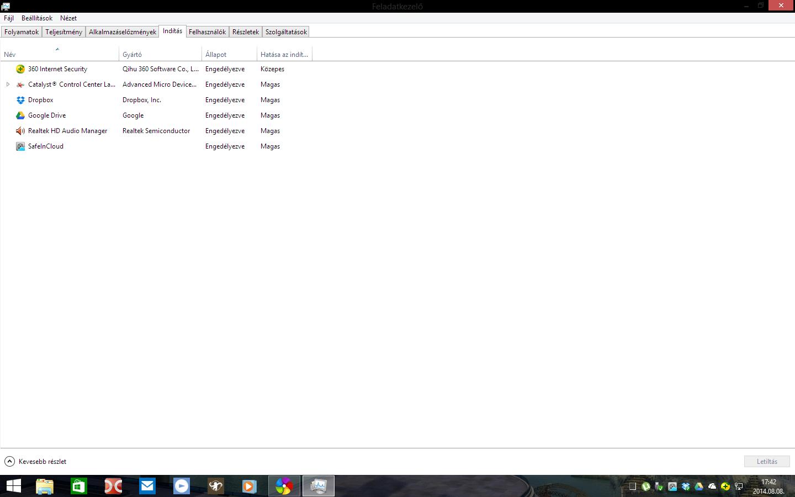Click the Közepes startup impact value

click(x=272, y=69)
